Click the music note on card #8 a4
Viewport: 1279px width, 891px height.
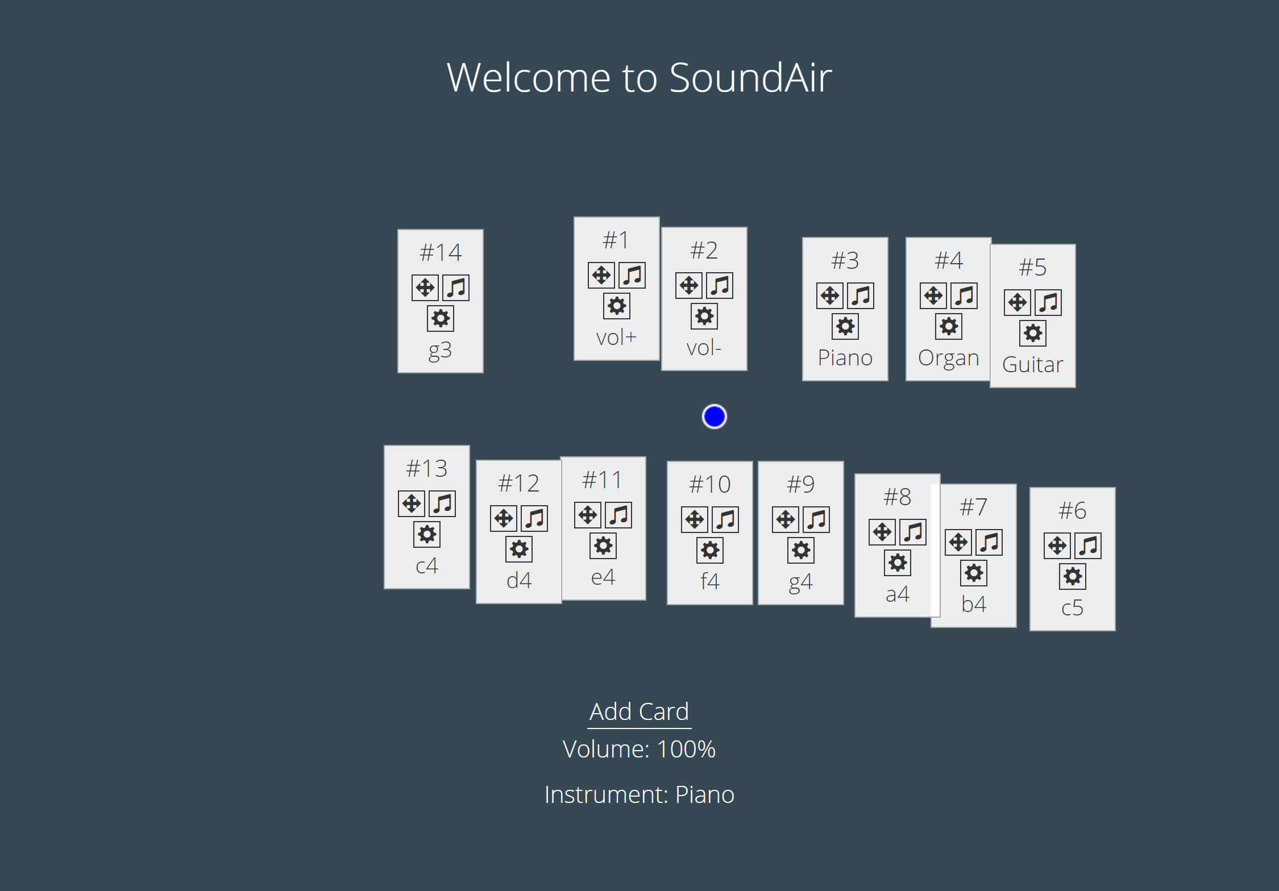tap(913, 532)
